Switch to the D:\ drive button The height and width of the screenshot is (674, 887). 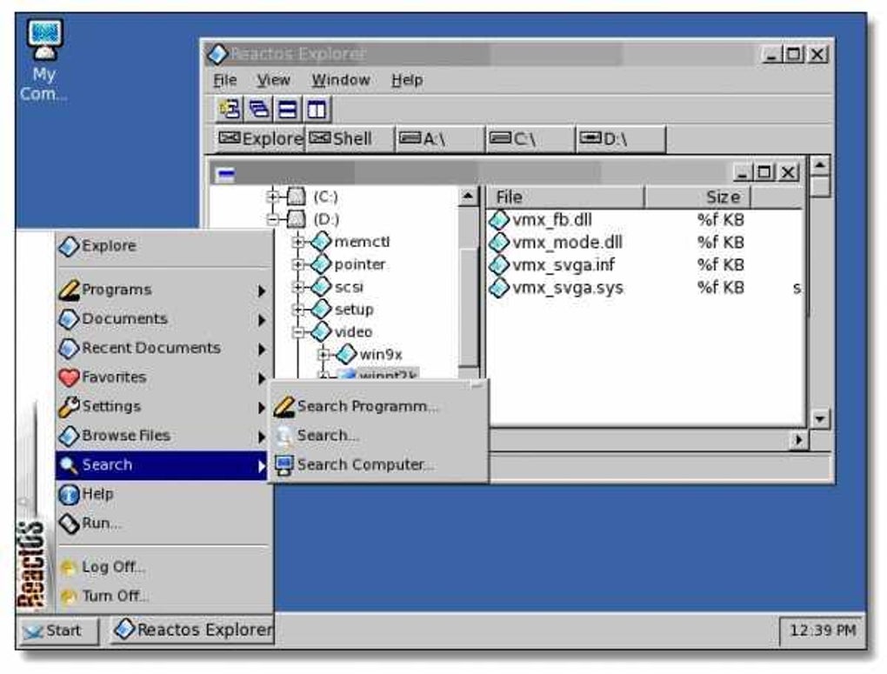(x=621, y=139)
